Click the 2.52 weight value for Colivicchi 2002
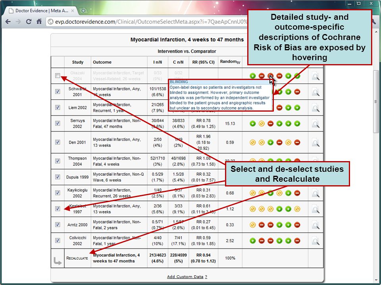 (230, 241)
